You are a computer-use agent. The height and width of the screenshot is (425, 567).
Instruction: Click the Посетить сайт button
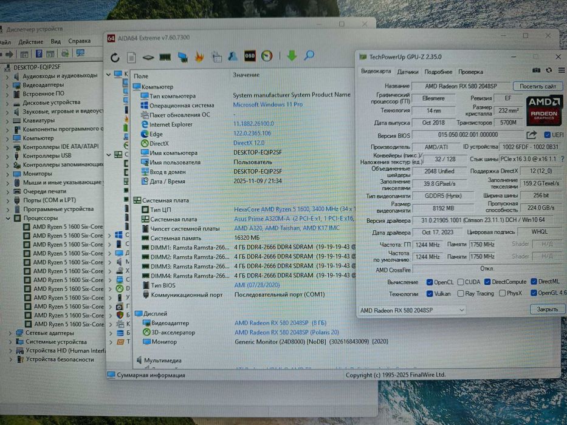coord(538,86)
